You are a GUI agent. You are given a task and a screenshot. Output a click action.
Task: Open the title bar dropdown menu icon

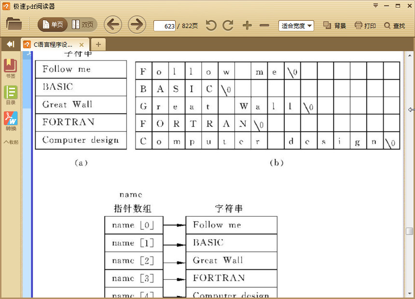pos(375,6)
